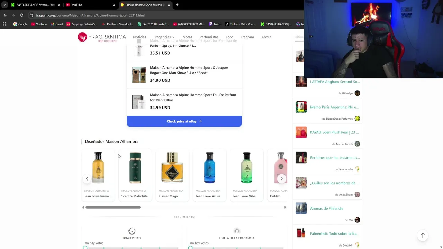Close the BASTARDIGANGG Stream tab
This screenshot has width=443, height=249.
click(x=59, y=5)
